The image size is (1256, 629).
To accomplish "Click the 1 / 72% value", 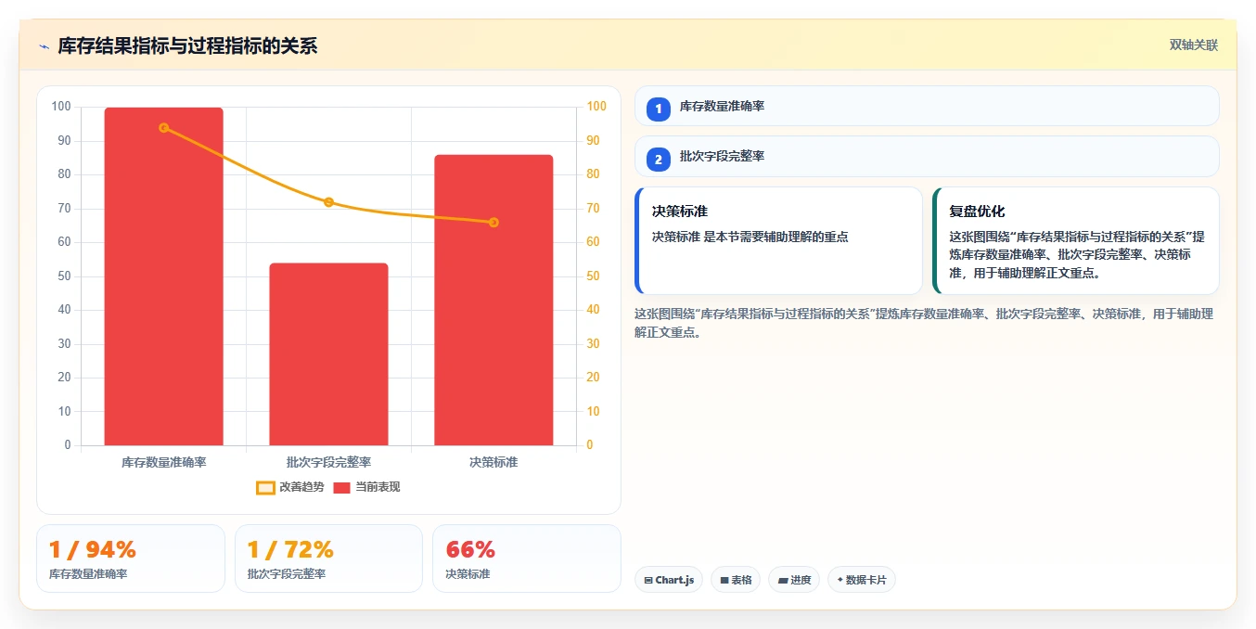I will click(x=290, y=549).
